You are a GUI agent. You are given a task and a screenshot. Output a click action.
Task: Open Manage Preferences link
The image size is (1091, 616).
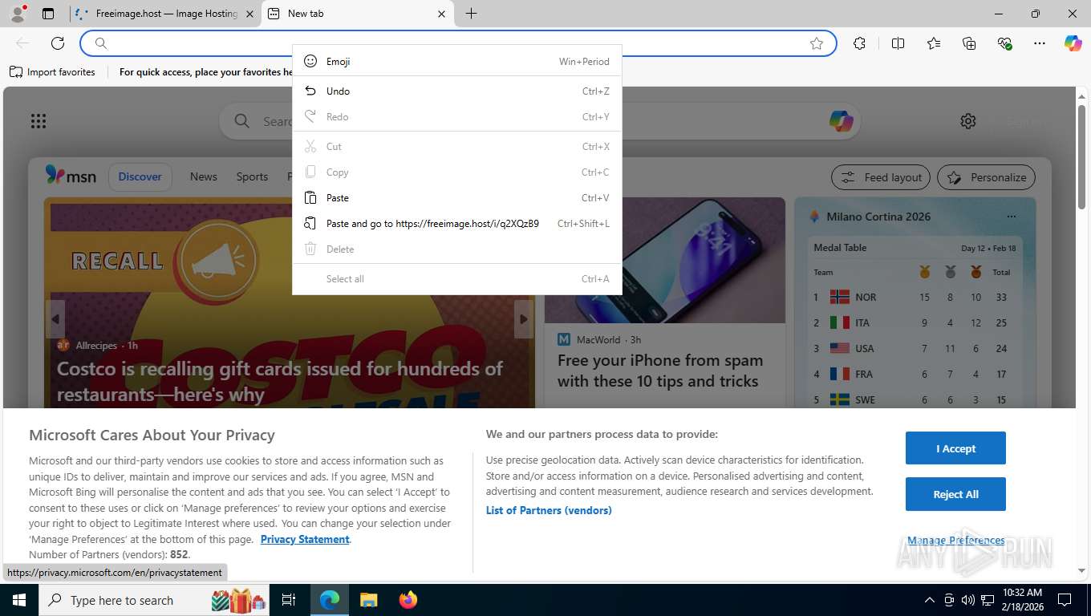[x=955, y=540]
